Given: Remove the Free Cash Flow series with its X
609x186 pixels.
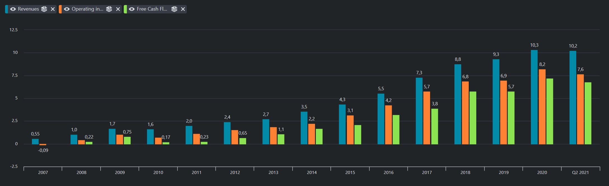Looking at the screenshot, I should pyautogui.click(x=183, y=9).
